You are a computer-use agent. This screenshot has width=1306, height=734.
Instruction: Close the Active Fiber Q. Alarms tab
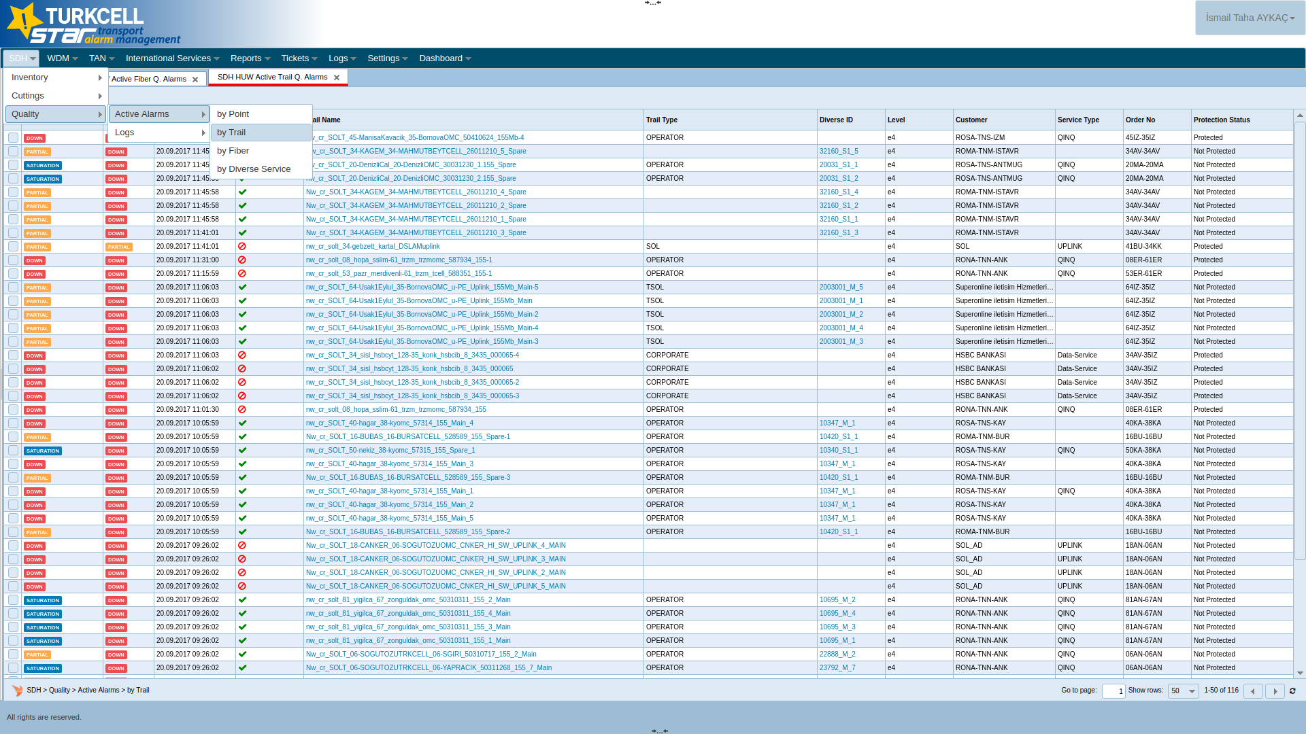[x=195, y=80]
